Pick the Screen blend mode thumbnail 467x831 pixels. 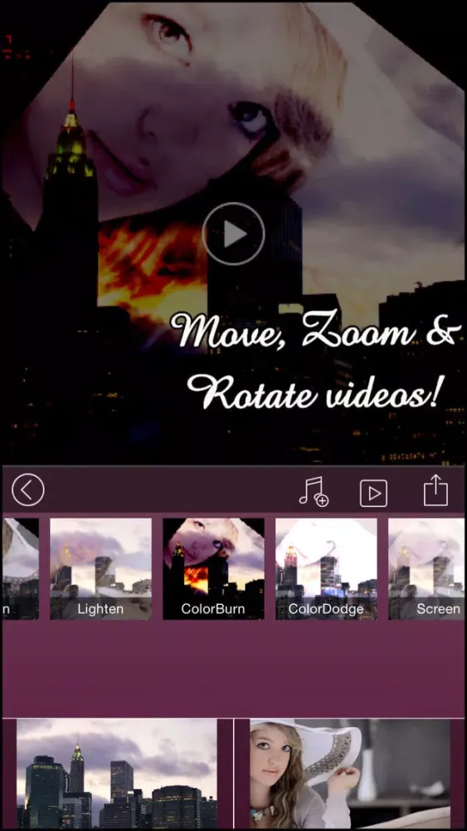427,568
